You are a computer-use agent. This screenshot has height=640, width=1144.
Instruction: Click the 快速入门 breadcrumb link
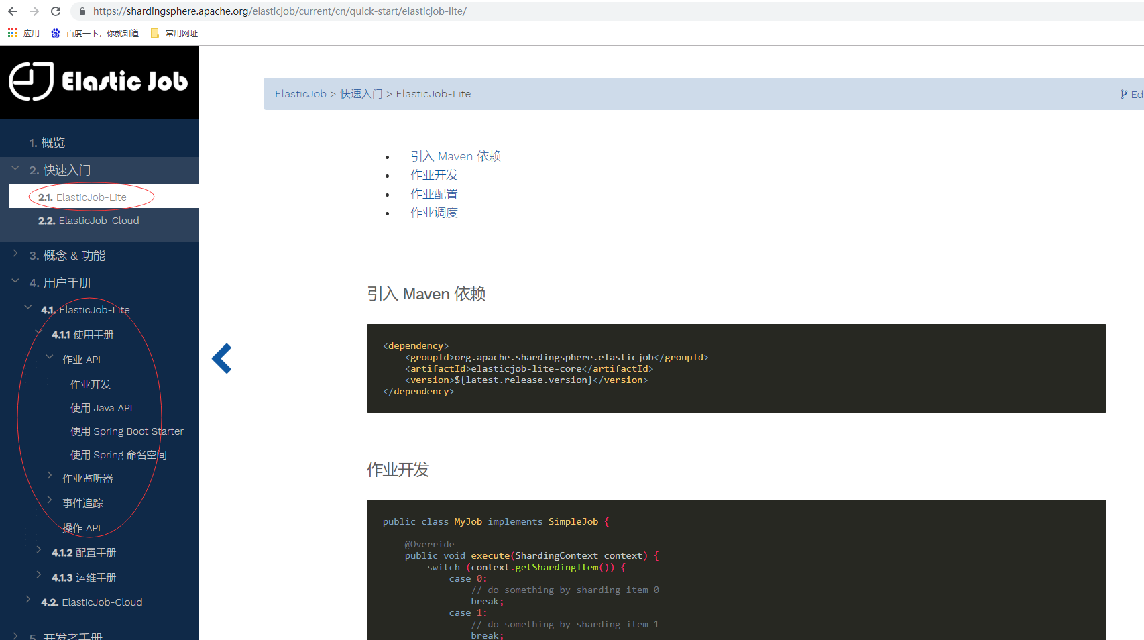pyautogui.click(x=361, y=94)
